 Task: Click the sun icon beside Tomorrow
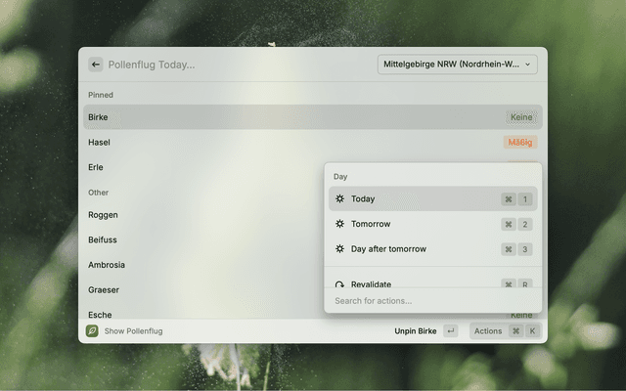pos(339,224)
